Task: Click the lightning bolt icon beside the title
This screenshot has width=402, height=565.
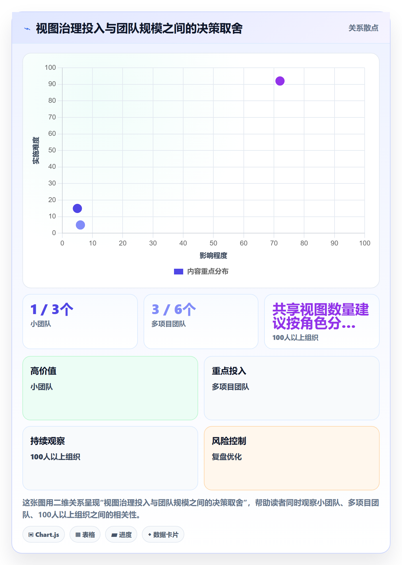Action: click(x=27, y=29)
